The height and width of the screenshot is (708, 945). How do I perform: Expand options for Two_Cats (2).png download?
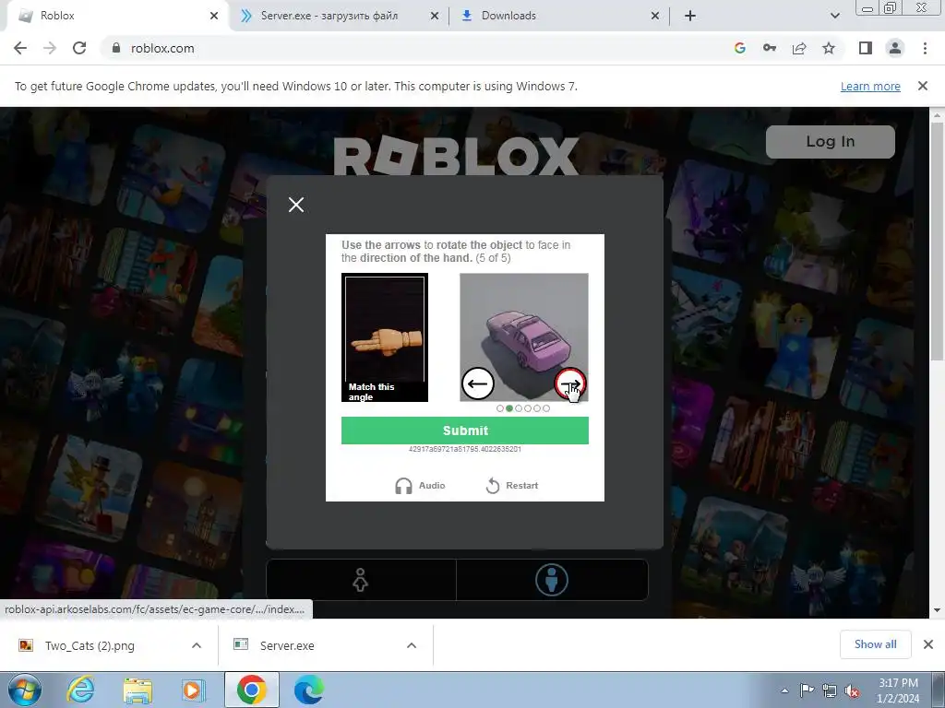pos(197,645)
